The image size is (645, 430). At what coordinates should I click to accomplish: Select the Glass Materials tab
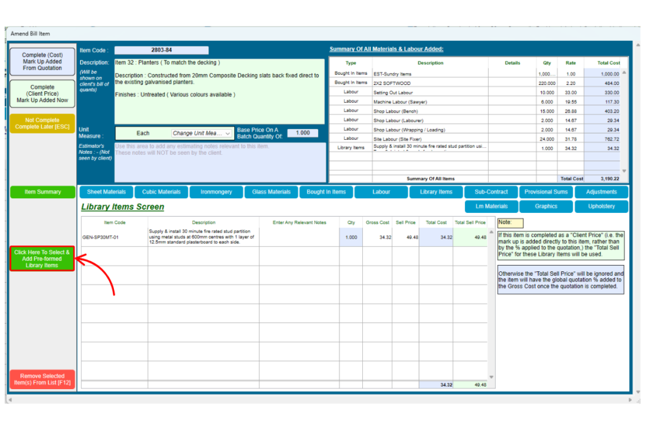pos(271,192)
